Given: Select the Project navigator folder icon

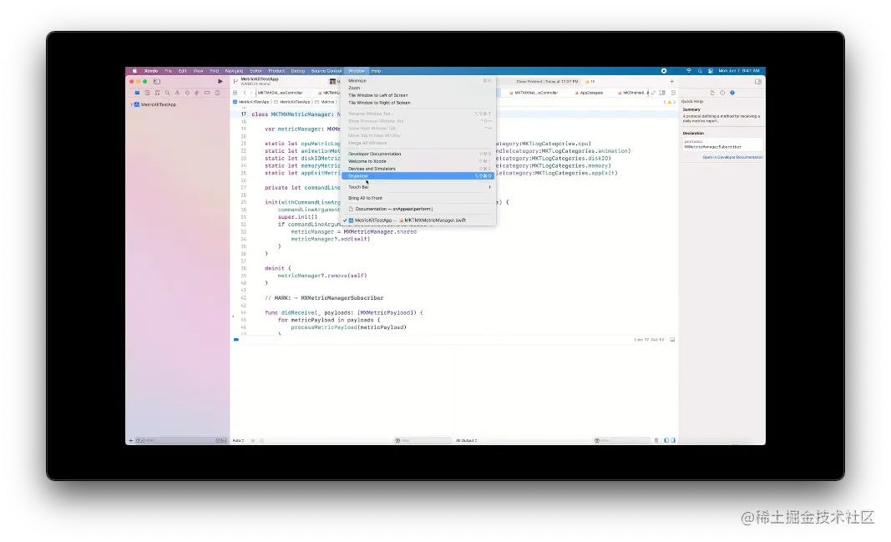Looking at the screenshot, I should point(137,93).
